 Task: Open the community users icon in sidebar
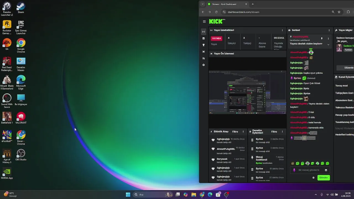tap(204, 58)
